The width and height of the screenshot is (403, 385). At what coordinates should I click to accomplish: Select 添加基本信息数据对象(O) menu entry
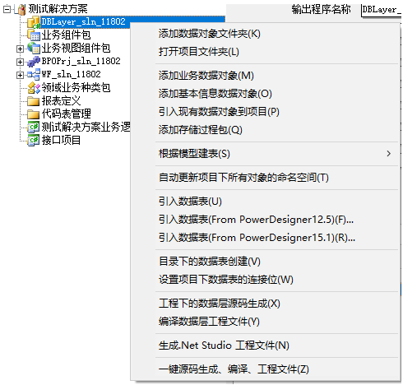(277, 94)
